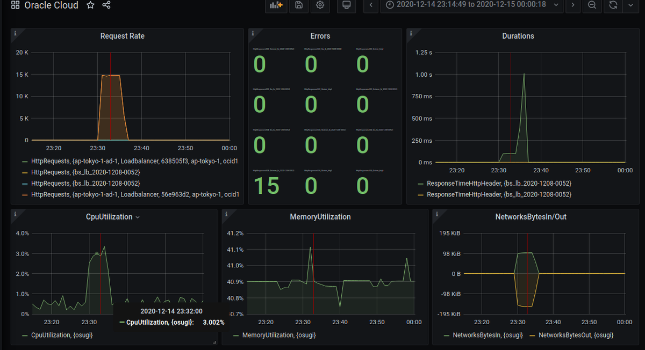Show info icon on Errors panel
Viewport: 645px width, 350px height.
coord(253,33)
